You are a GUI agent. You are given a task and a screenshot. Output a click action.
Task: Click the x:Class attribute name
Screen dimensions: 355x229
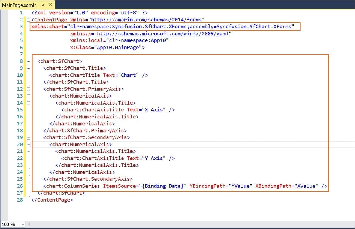tap(80, 48)
